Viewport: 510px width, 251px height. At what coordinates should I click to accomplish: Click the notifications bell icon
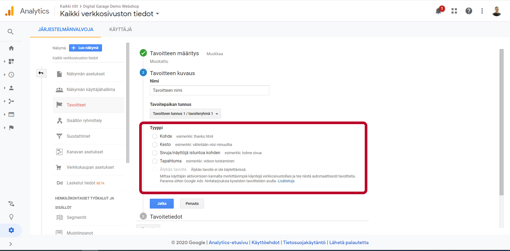pos(438,11)
